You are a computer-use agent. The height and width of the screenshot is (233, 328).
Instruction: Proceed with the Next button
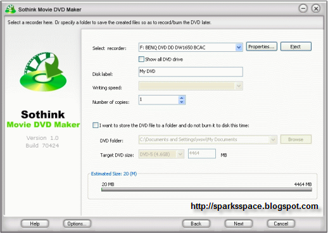[239, 224]
